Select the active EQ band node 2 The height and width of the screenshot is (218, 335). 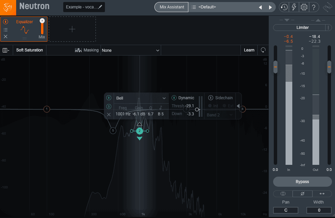coord(140,131)
